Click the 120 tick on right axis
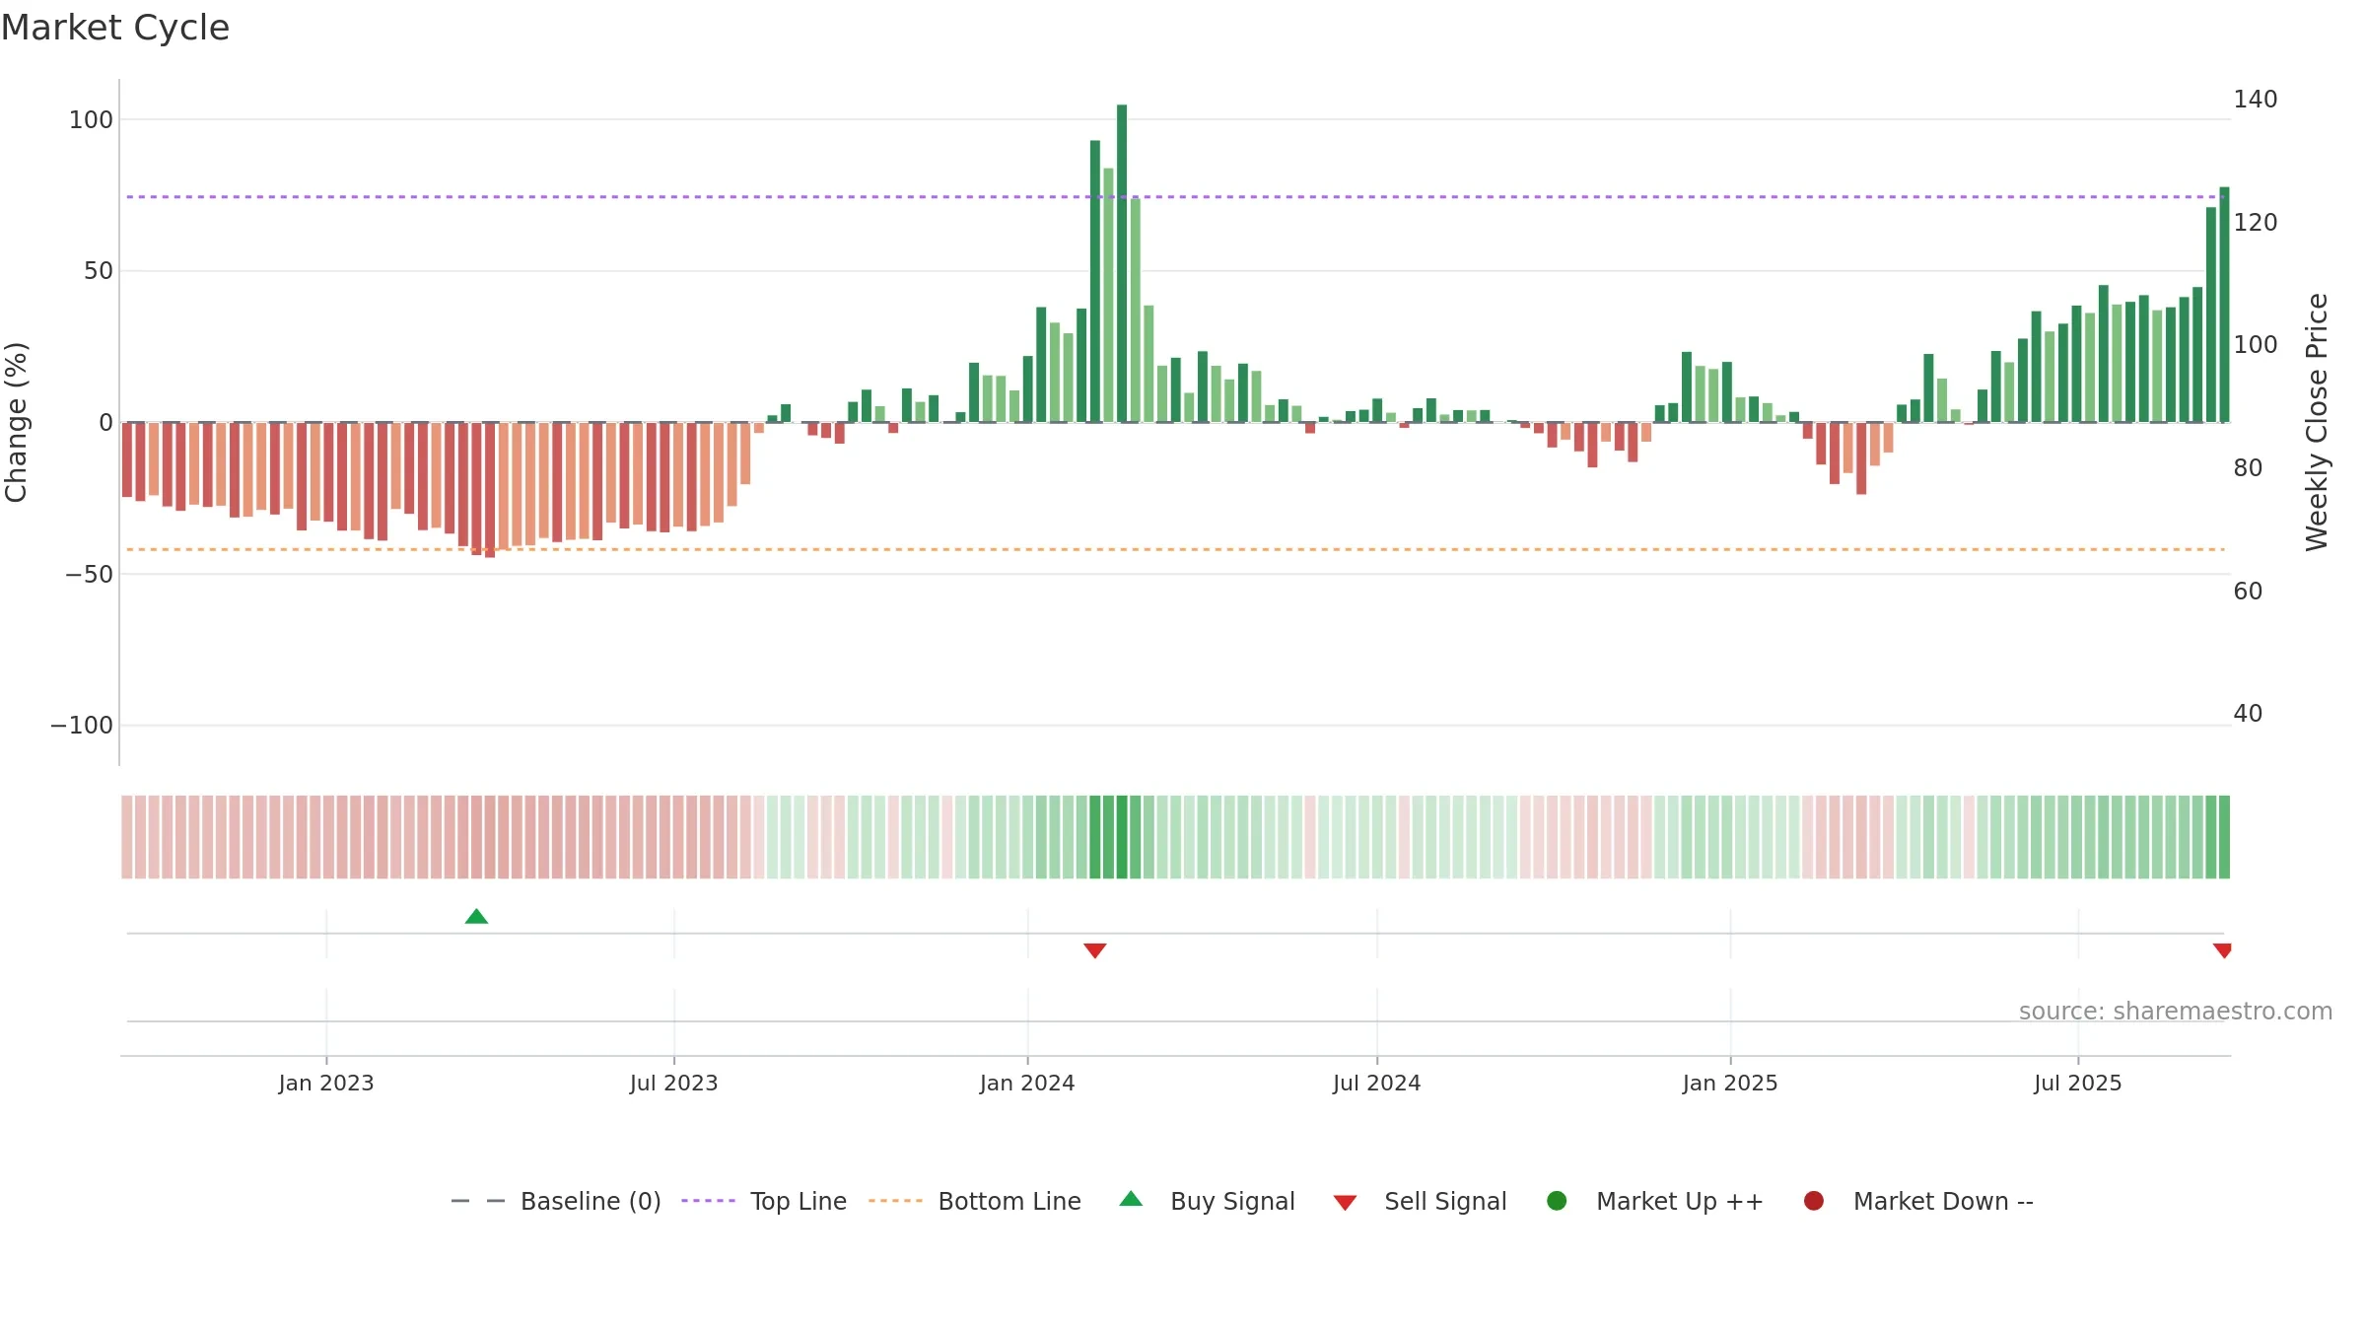The width and height of the screenshot is (2366, 1331). click(2256, 223)
